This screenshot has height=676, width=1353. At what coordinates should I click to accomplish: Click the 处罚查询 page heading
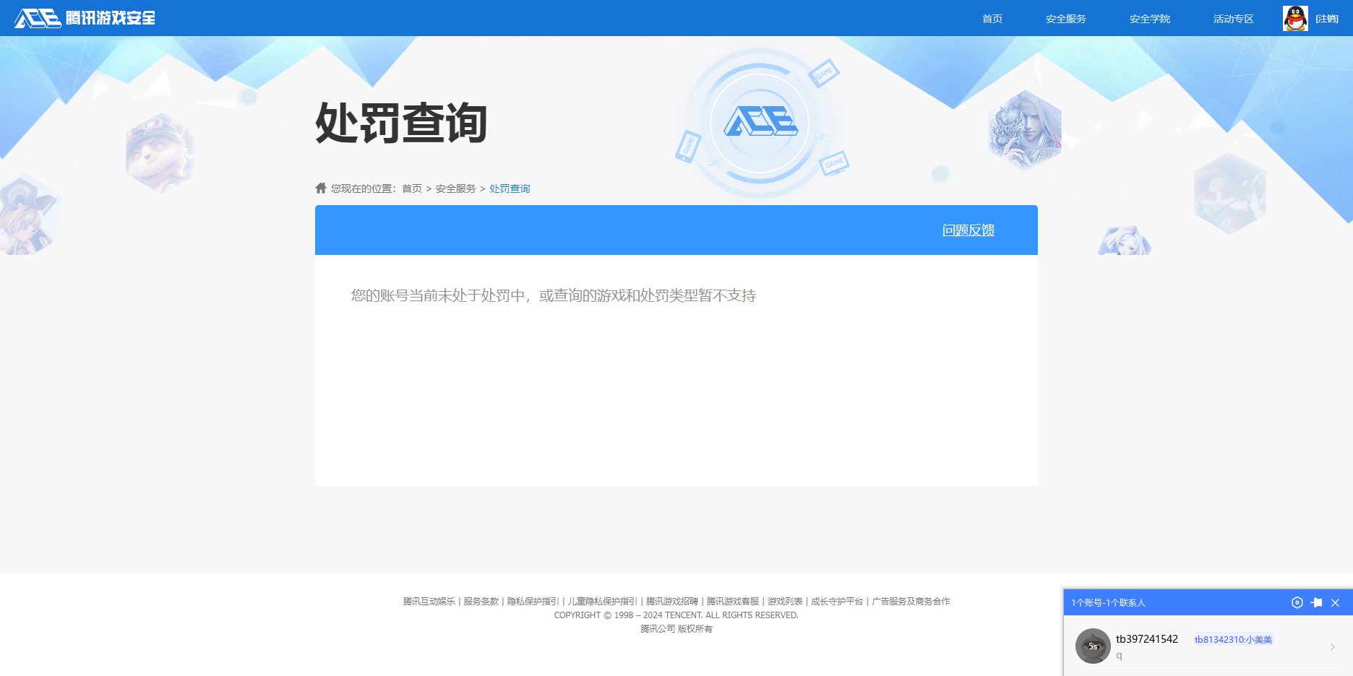[401, 123]
